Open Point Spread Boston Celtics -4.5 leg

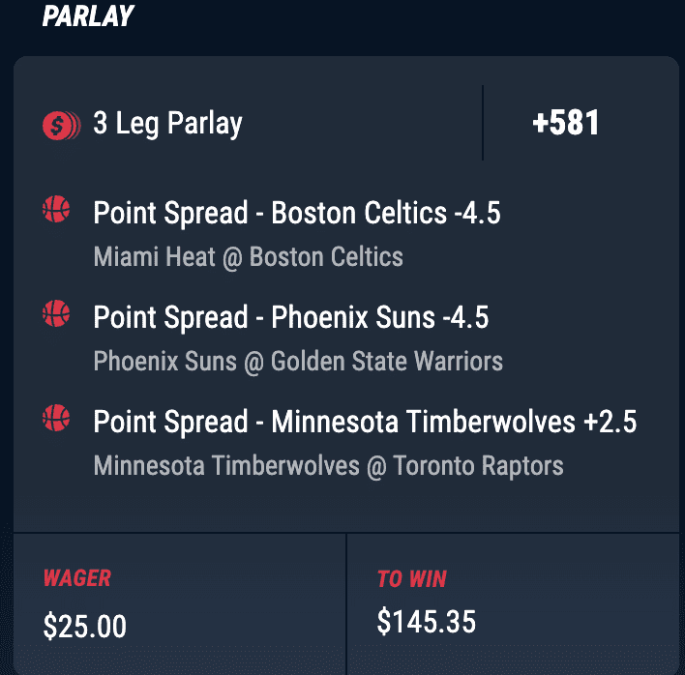tap(297, 214)
